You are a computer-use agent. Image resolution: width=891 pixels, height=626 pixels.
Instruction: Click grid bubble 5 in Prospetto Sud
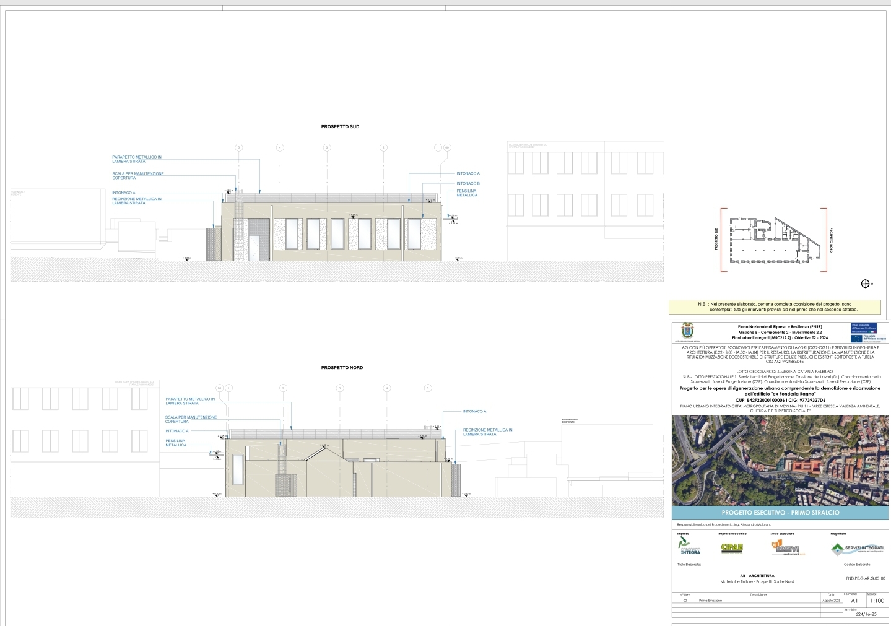coord(238,147)
